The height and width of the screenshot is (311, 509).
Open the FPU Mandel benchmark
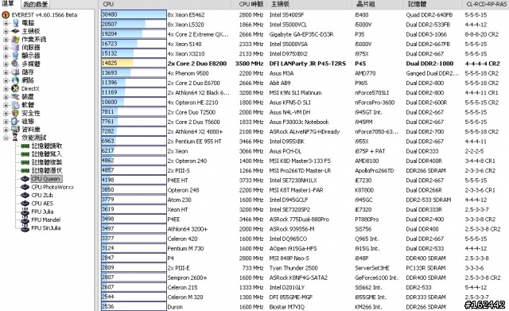[x=46, y=220]
